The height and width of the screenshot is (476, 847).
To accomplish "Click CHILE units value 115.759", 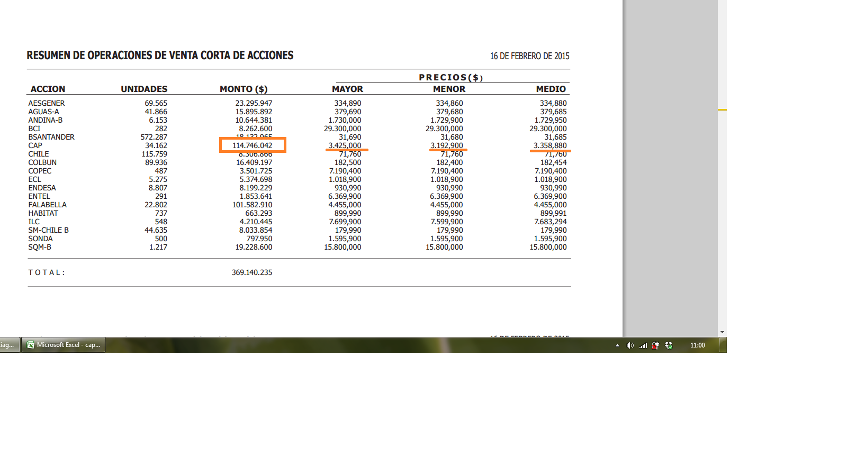I will [x=154, y=154].
